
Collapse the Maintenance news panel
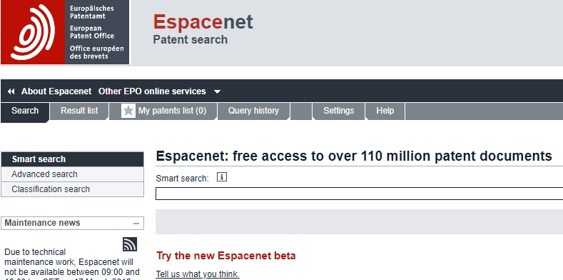click(136, 224)
